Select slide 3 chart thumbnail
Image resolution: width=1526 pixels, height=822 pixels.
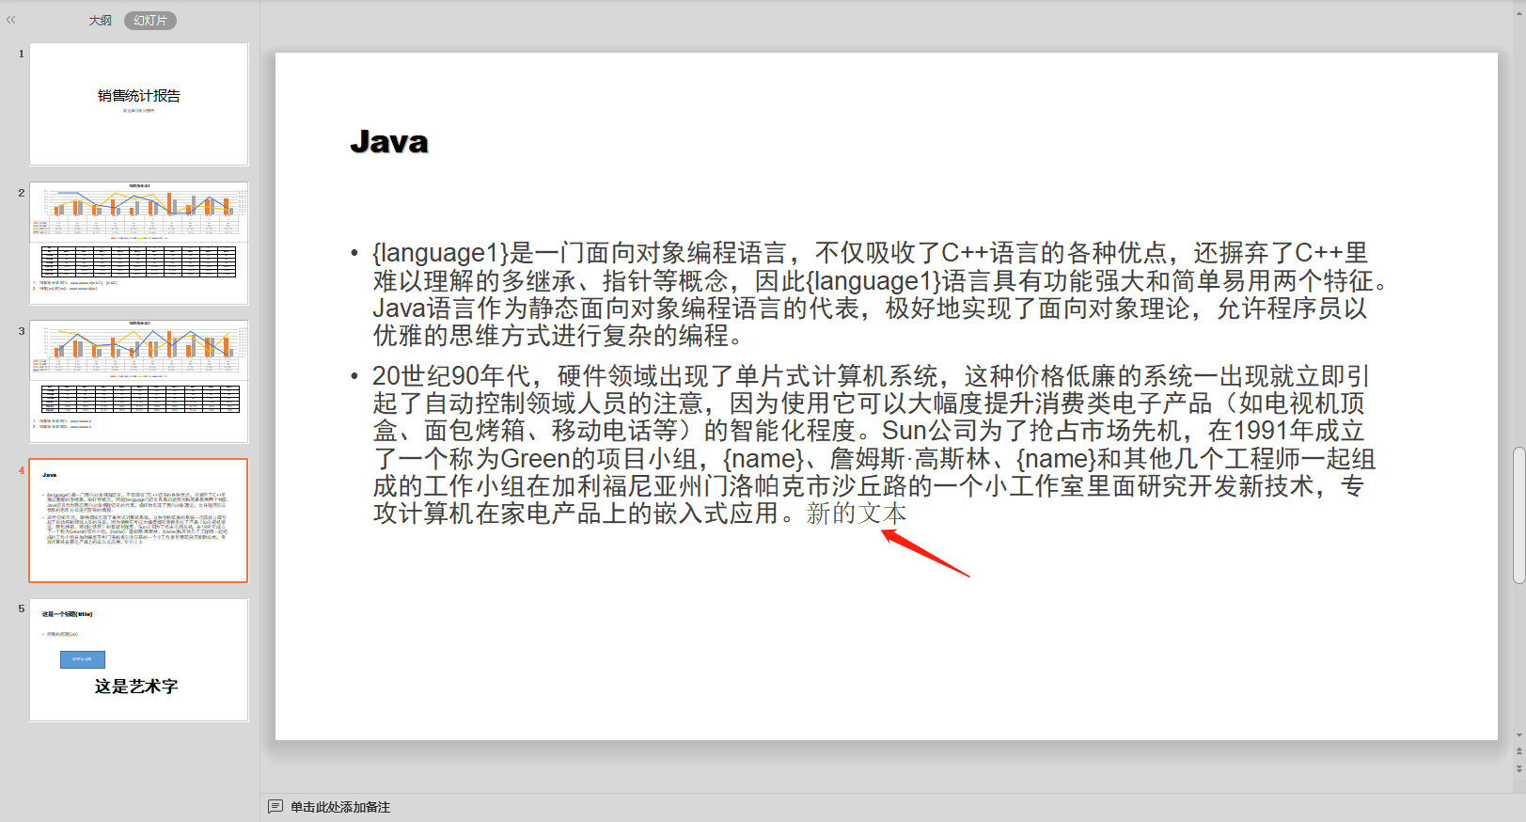pyautogui.click(x=139, y=382)
